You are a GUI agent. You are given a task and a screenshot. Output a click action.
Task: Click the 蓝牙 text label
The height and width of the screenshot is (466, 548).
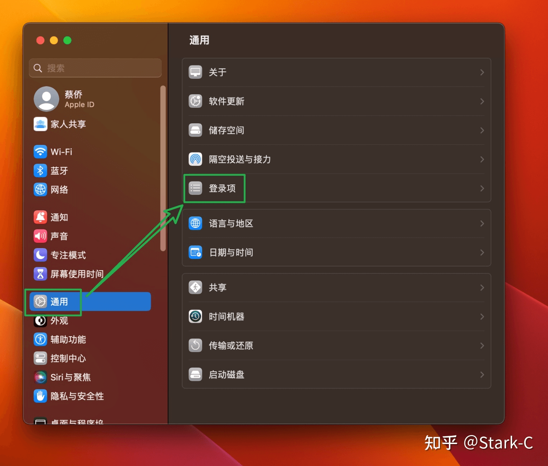point(59,170)
